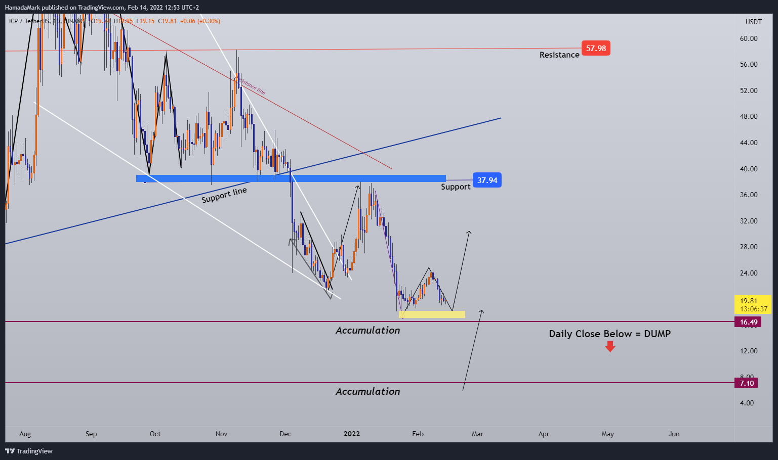Click Sep on the time axis
Image resolution: width=778 pixels, height=460 pixels.
coord(91,434)
